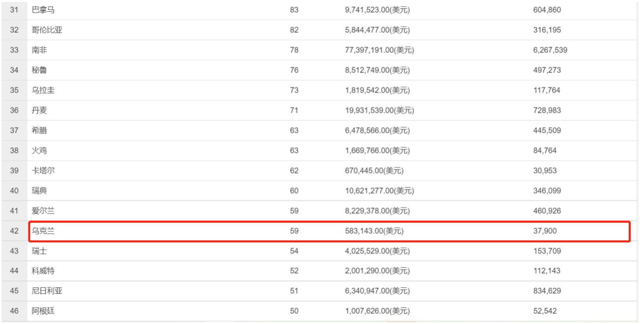Click count 59 in 爱尔兰 row
Viewport: 640px width, 324px height.
(295, 211)
